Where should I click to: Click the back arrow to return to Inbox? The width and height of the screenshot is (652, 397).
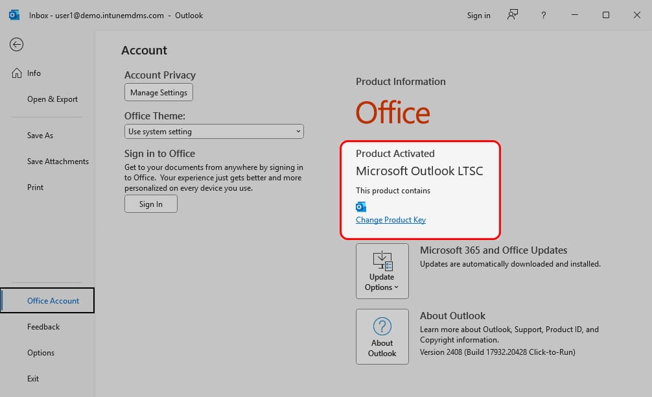point(17,45)
